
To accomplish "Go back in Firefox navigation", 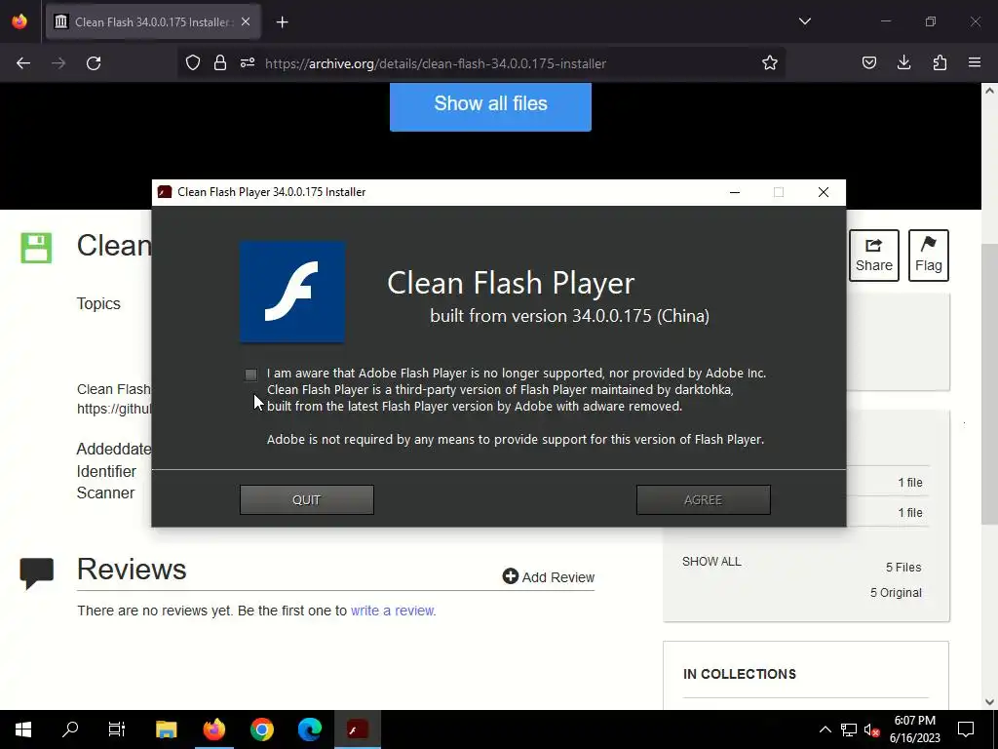I will (23, 63).
